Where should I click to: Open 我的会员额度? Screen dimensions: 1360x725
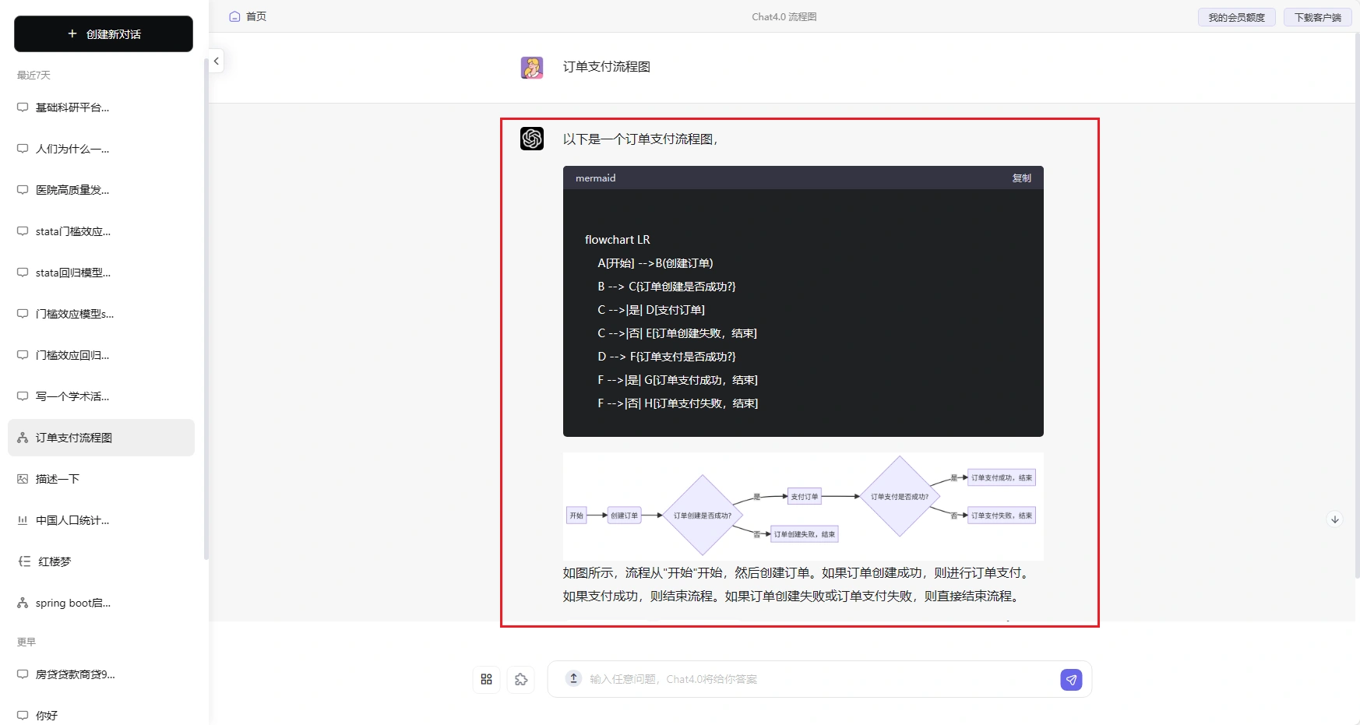click(x=1236, y=17)
